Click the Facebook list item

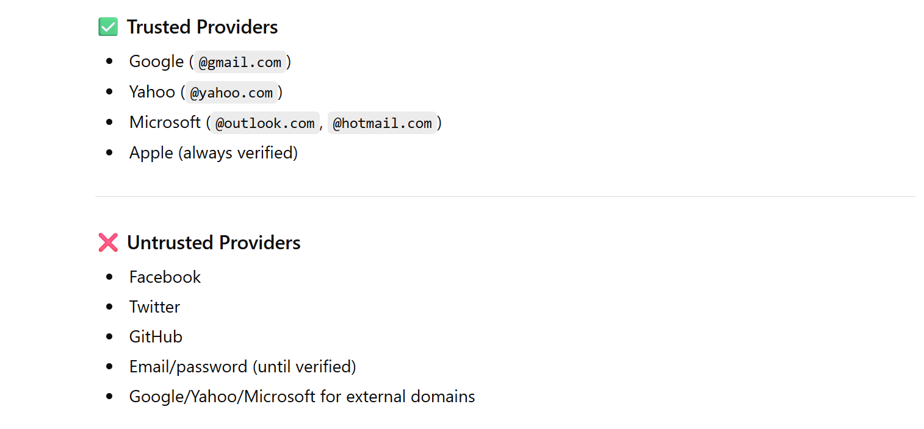(x=165, y=277)
